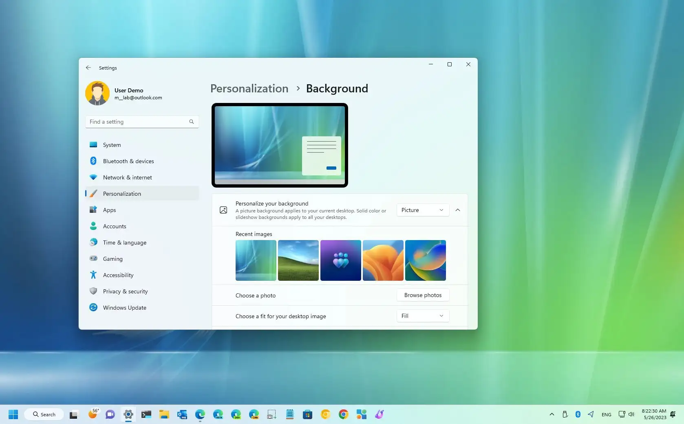Launch the Chat app from taskbar
The height and width of the screenshot is (424, 684).
110,415
